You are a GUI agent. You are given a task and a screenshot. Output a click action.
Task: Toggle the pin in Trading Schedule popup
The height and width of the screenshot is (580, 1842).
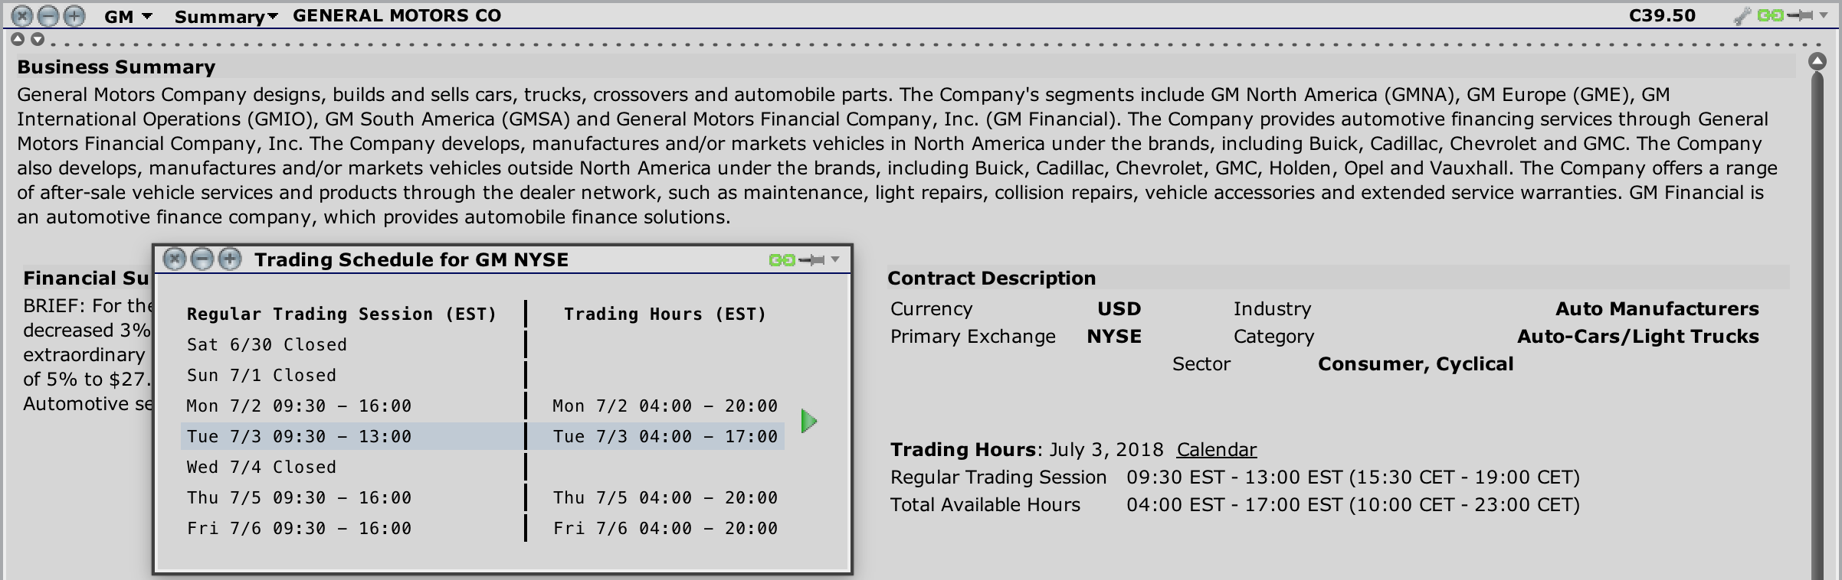click(811, 260)
